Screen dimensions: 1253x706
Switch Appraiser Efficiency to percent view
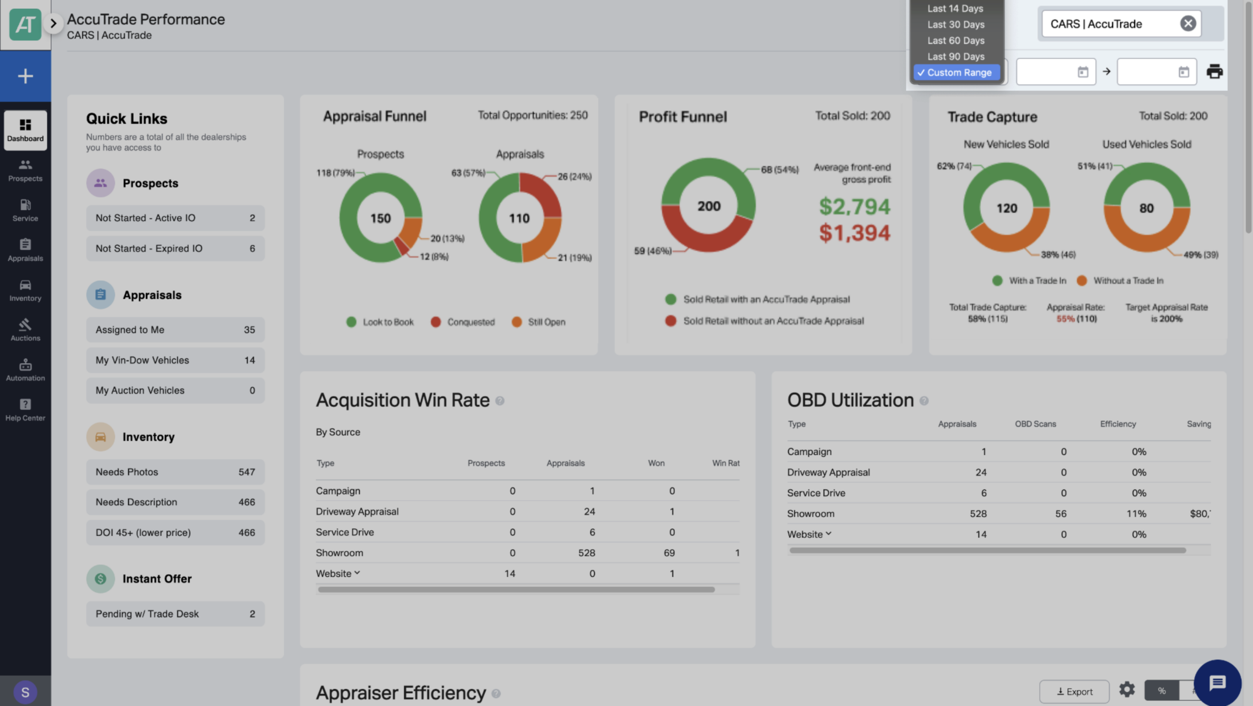tap(1161, 691)
